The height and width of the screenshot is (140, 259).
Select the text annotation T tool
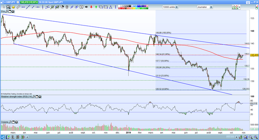82,7
